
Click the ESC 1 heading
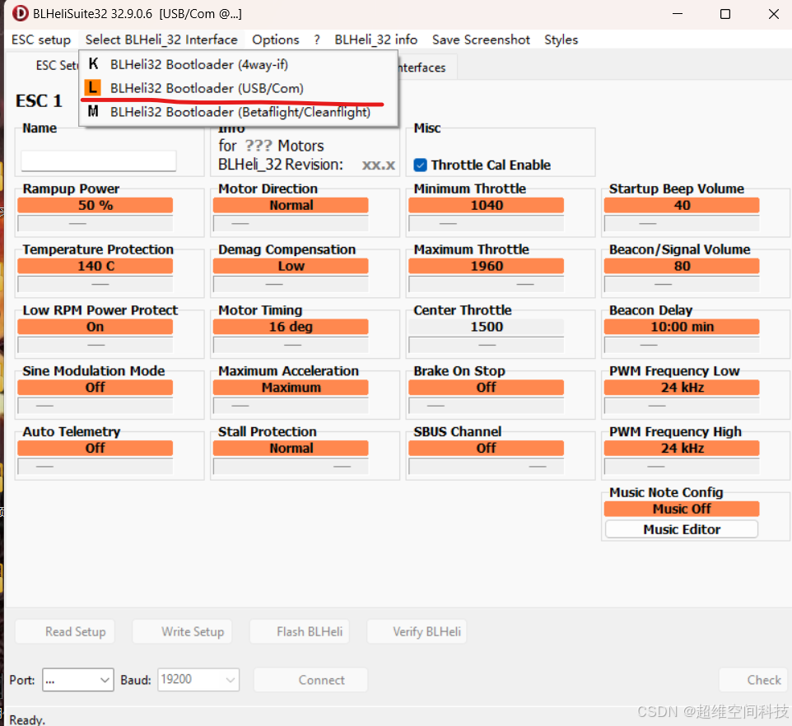click(39, 100)
